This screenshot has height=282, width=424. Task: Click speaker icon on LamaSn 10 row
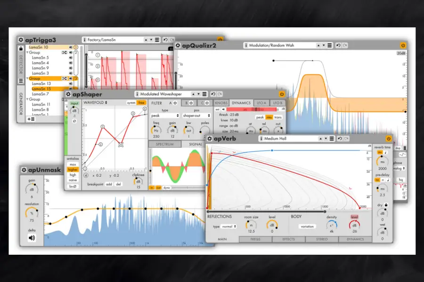(71, 47)
